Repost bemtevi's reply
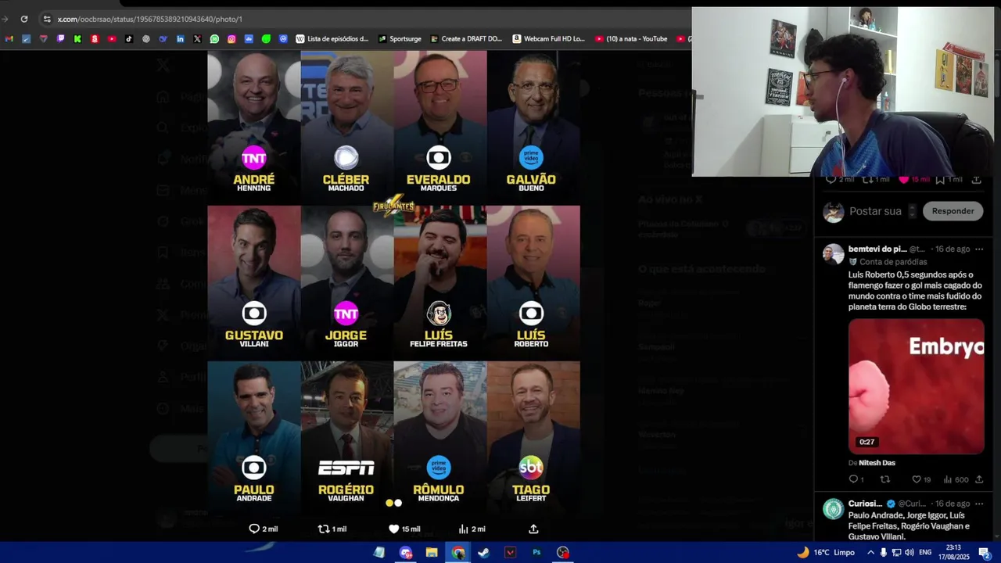Image resolution: width=1001 pixels, height=563 pixels. tap(885, 479)
